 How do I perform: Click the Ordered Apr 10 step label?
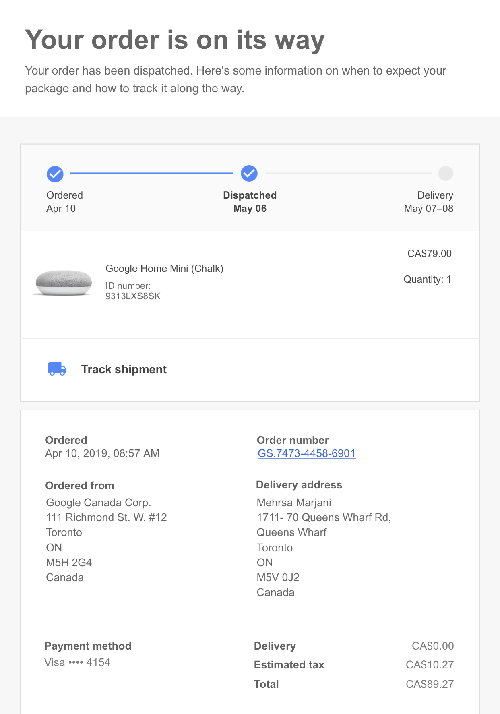[64, 202]
